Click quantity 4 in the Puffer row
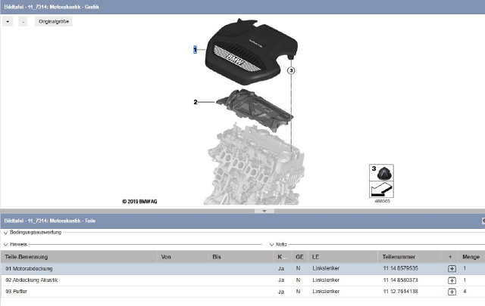Screen dimensions: 485x306 [x=465, y=292]
